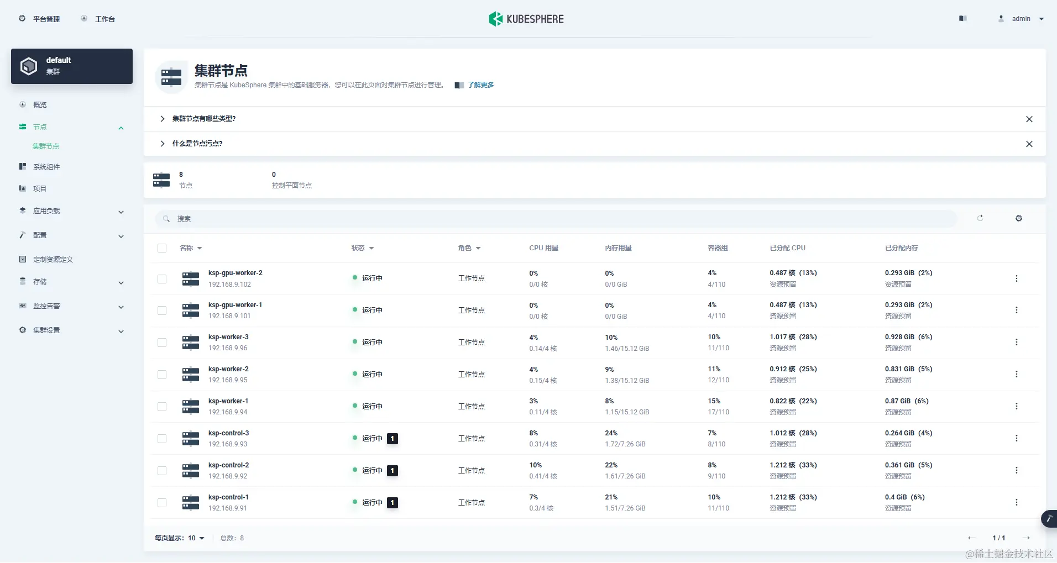The image size is (1057, 563).
Task: Open more actions for ksp-worker-3
Action: [1016, 342]
